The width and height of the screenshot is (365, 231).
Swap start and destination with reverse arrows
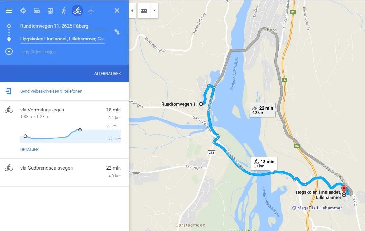[117, 32]
